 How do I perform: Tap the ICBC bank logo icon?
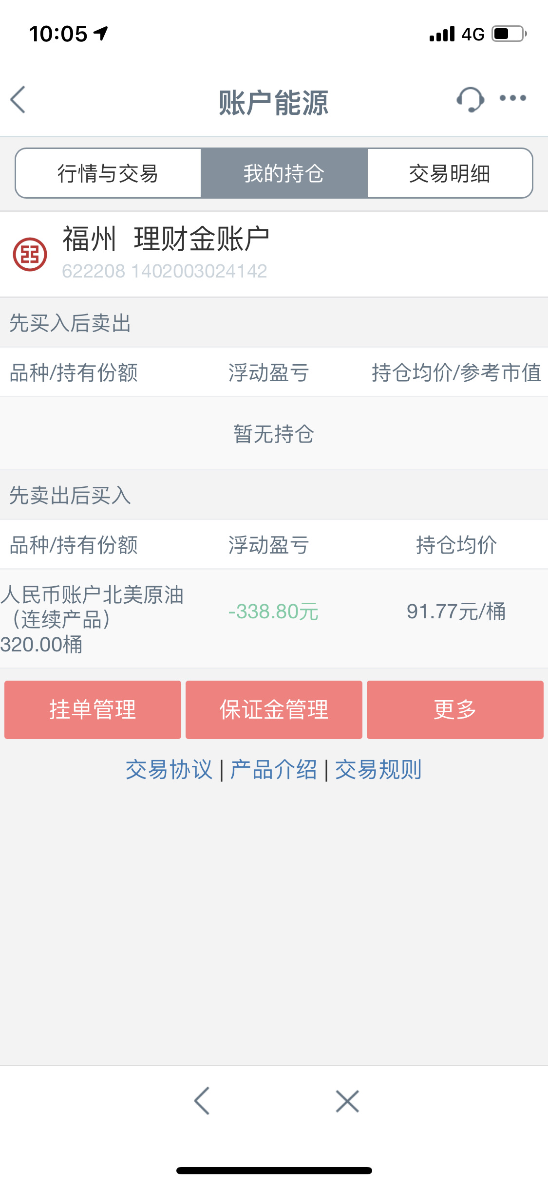(30, 254)
